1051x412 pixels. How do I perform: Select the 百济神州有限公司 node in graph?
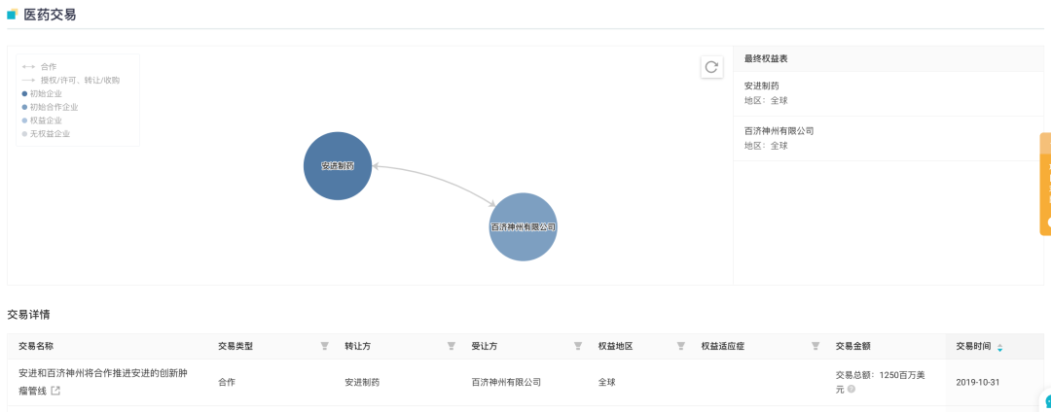point(523,226)
